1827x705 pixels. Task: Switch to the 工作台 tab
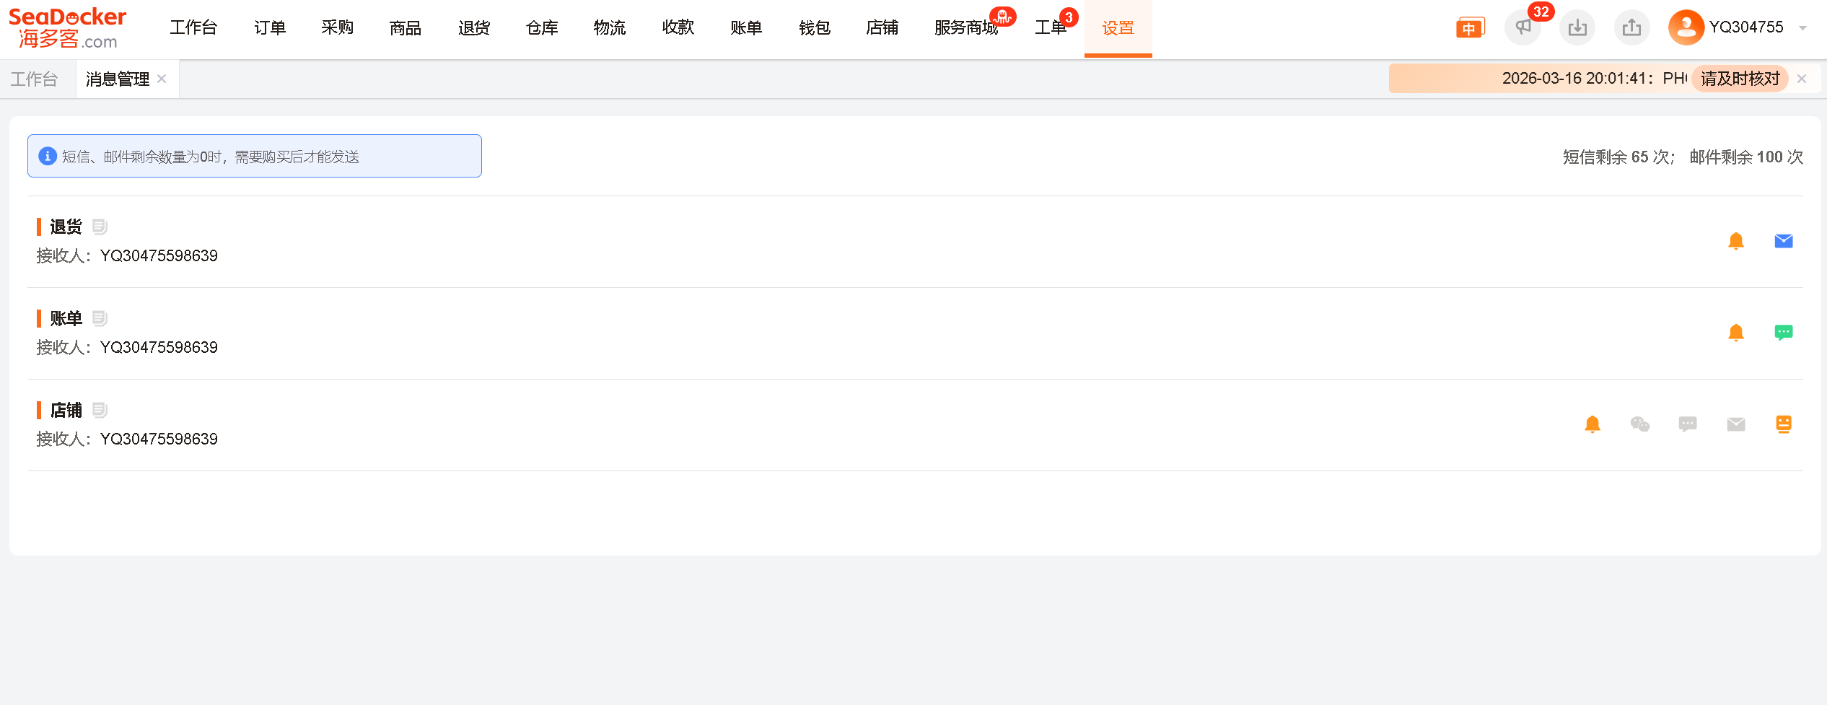[x=34, y=79]
